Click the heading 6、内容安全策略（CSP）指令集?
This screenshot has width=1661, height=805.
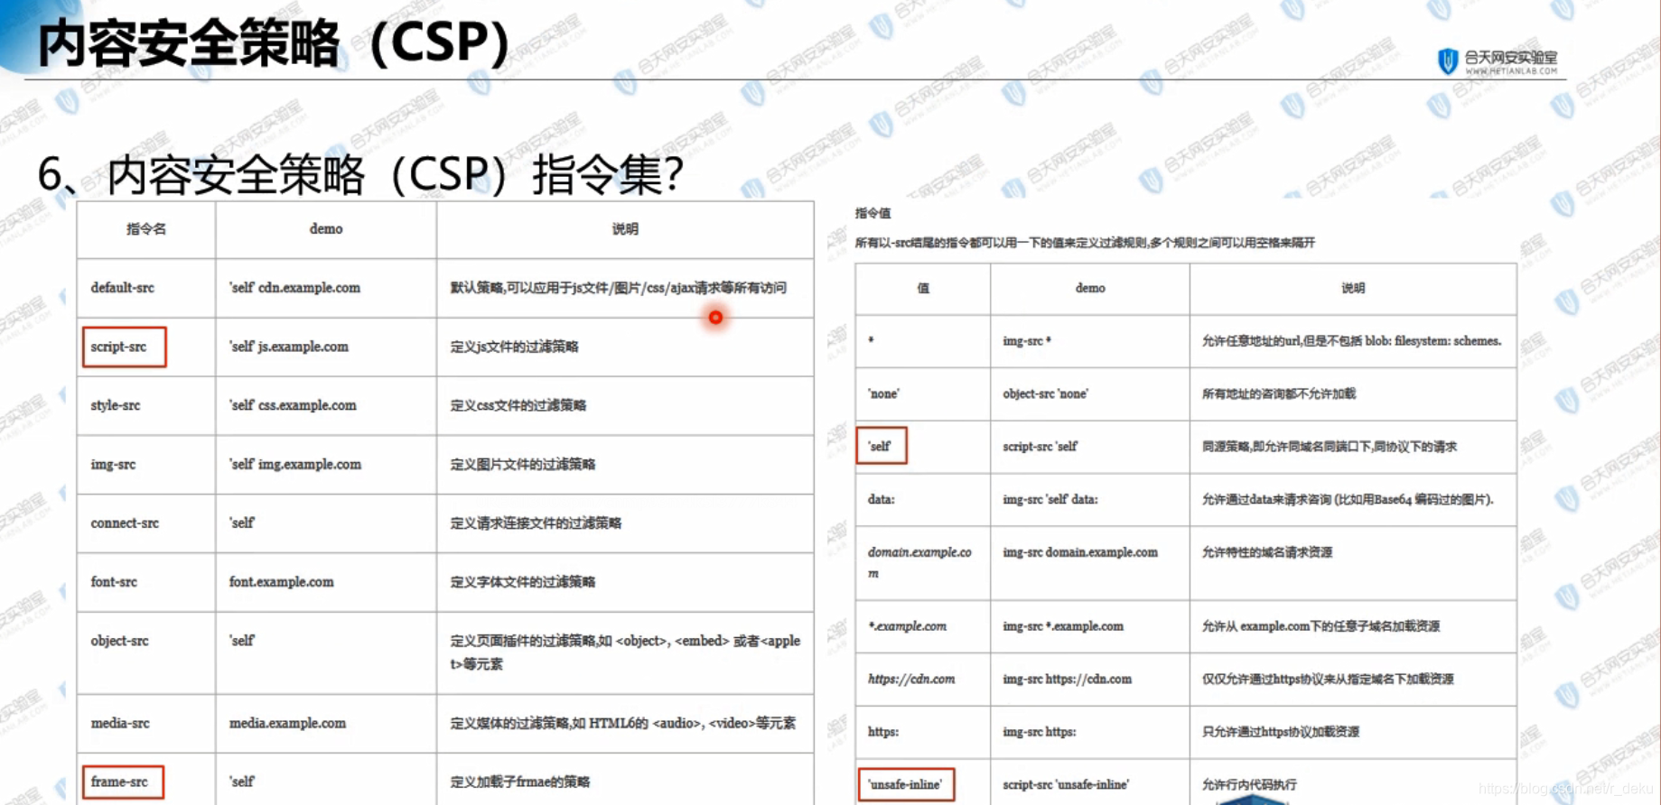pos(360,174)
